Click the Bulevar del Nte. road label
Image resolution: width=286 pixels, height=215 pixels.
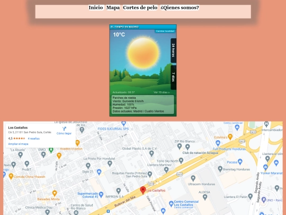coord(125,201)
